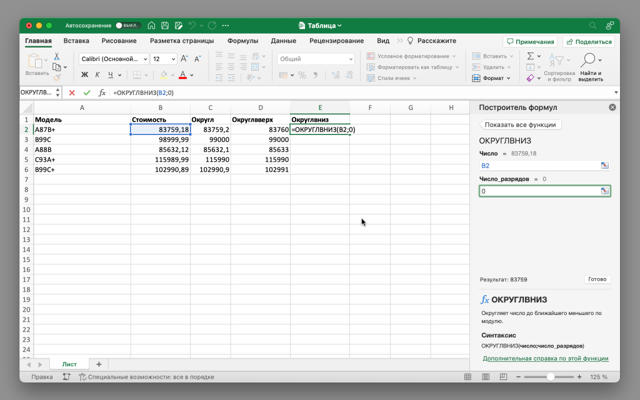Switch to the Данные tab
This screenshot has height=400, width=640.
(284, 41)
